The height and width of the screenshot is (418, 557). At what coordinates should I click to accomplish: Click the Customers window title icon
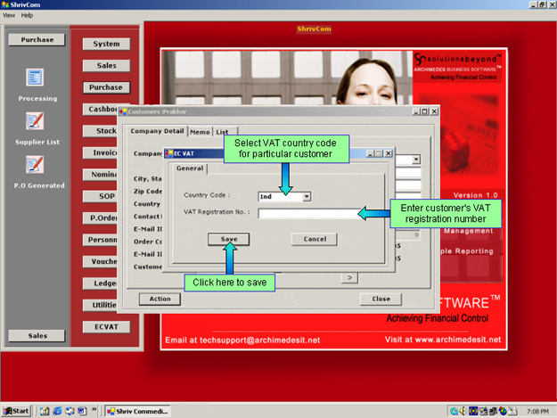[x=123, y=111]
